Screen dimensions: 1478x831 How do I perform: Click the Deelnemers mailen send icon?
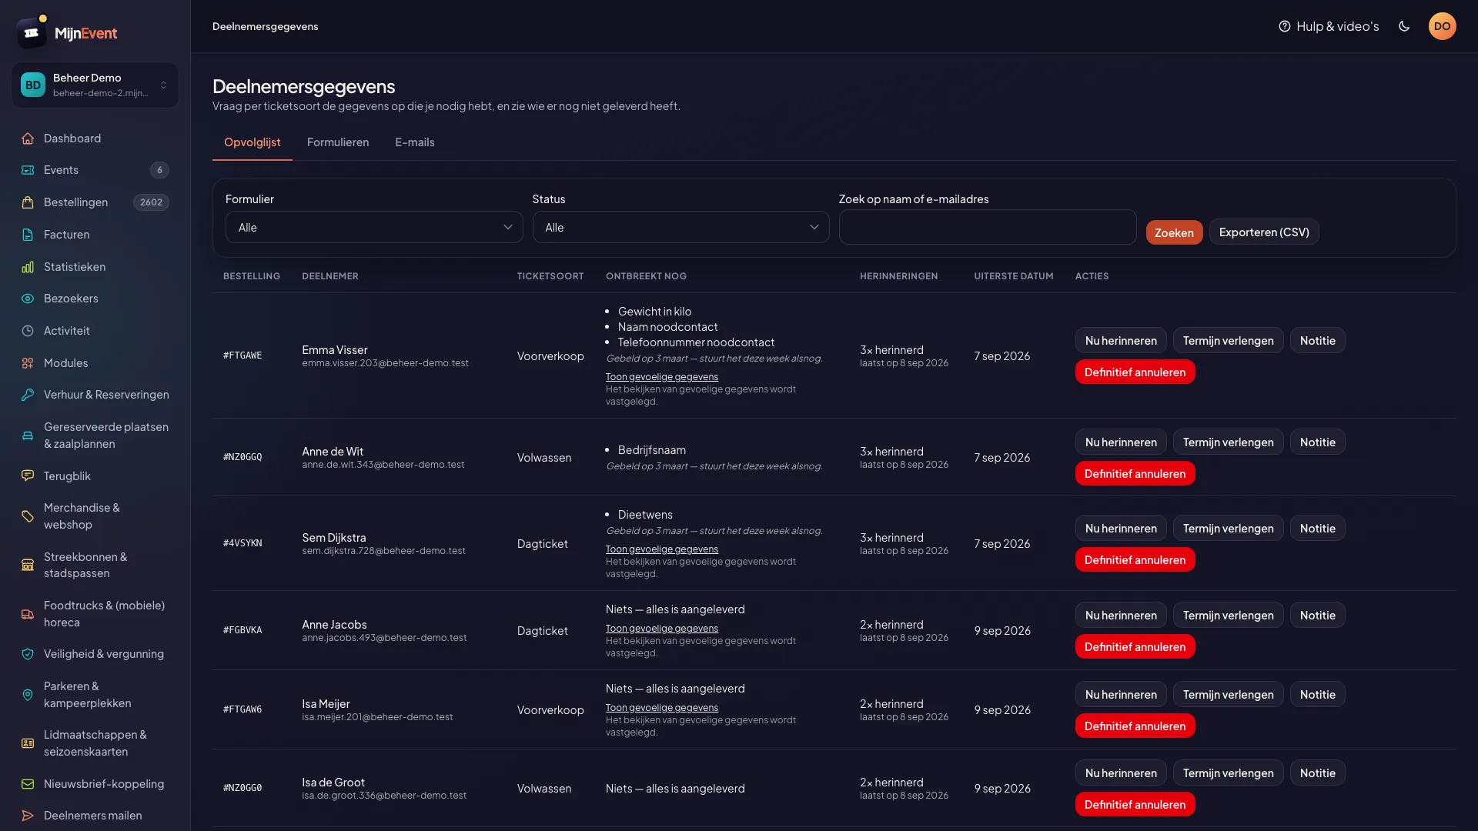tap(28, 816)
